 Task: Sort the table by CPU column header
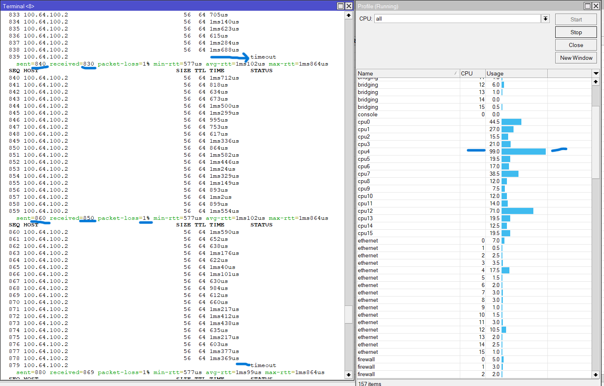(472, 73)
